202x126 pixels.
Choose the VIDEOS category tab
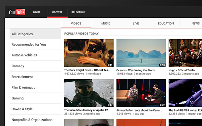(x=76, y=24)
